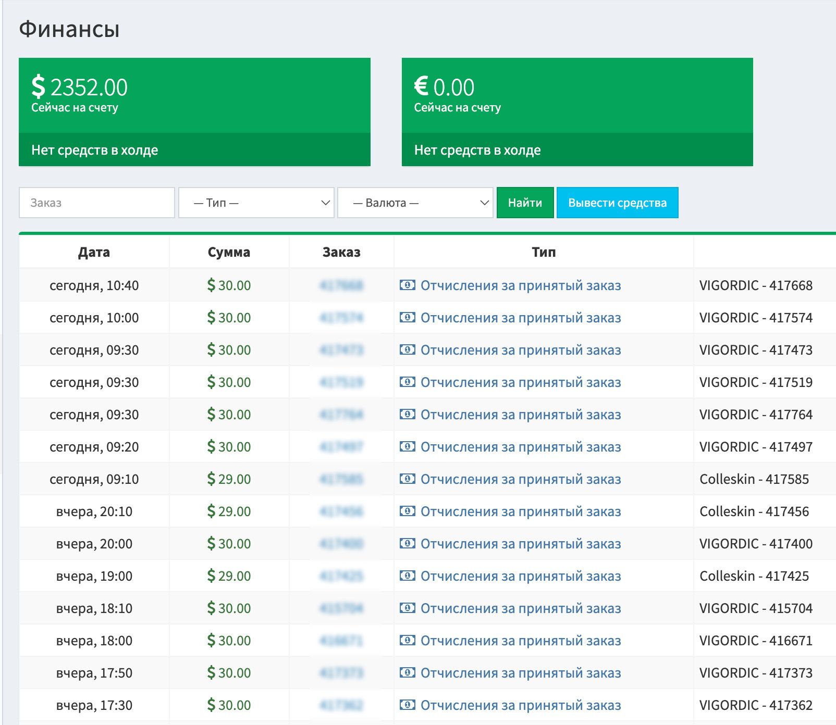Open the Валюта filter dropdown
The width and height of the screenshot is (836, 725).
415,203
